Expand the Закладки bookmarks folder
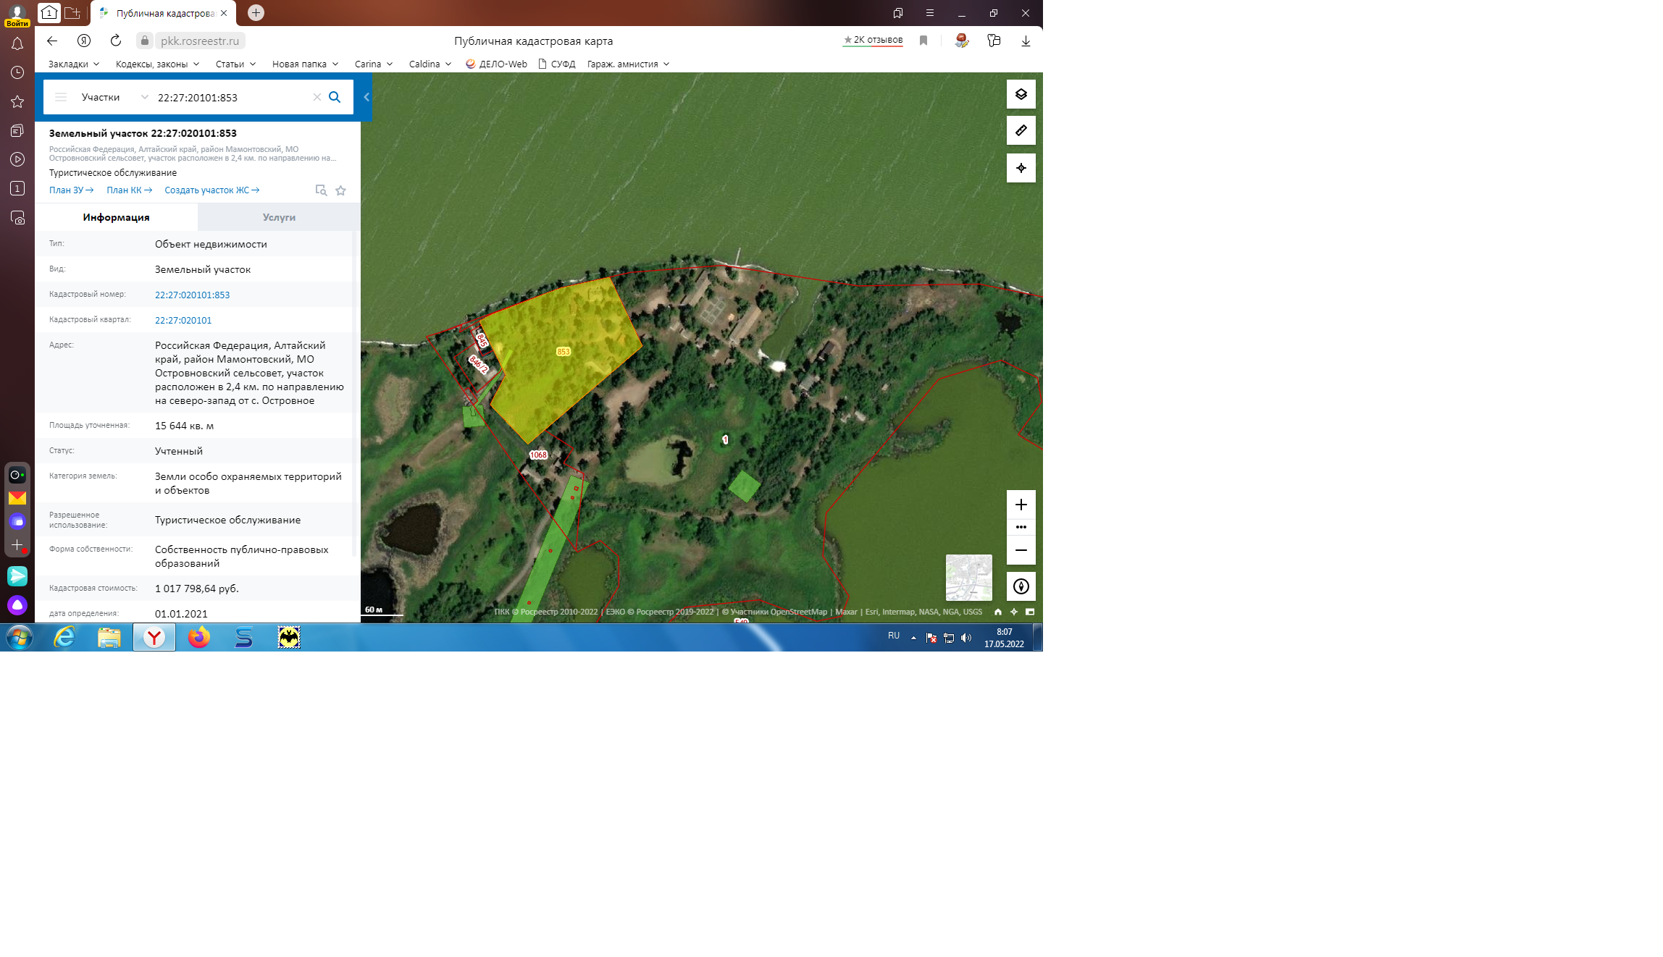The width and height of the screenshot is (1663, 957). click(x=74, y=64)
